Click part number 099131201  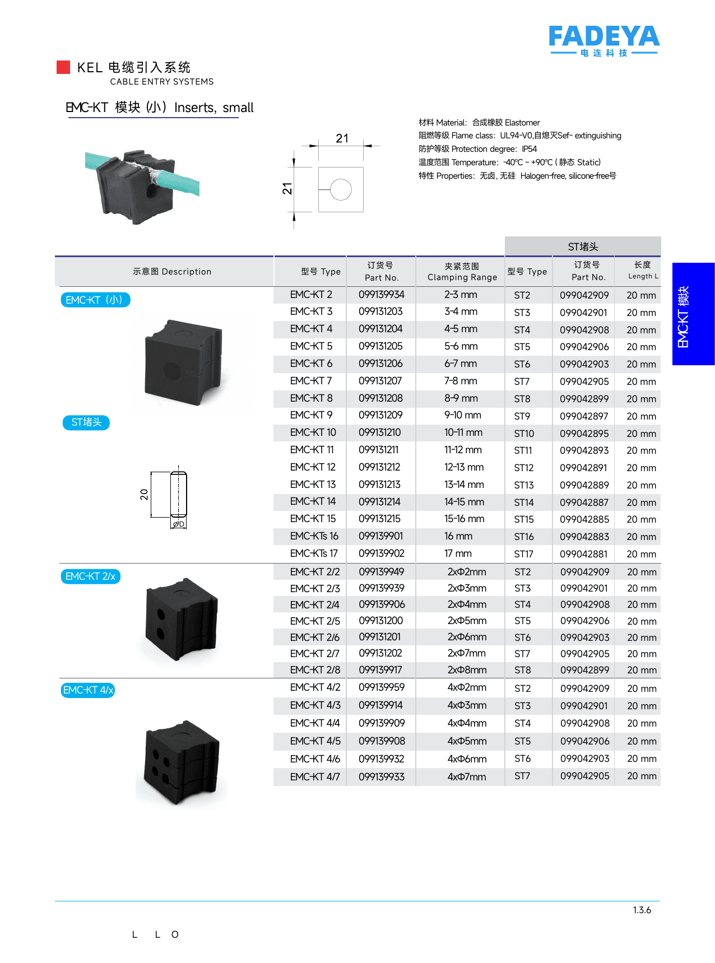(380, 638)
